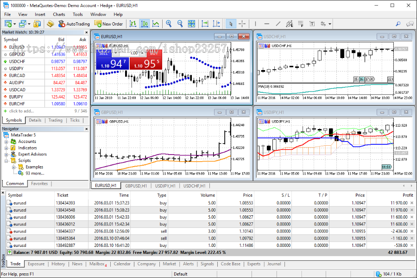Select the trendline drawing tool

(x=278, y=24)
